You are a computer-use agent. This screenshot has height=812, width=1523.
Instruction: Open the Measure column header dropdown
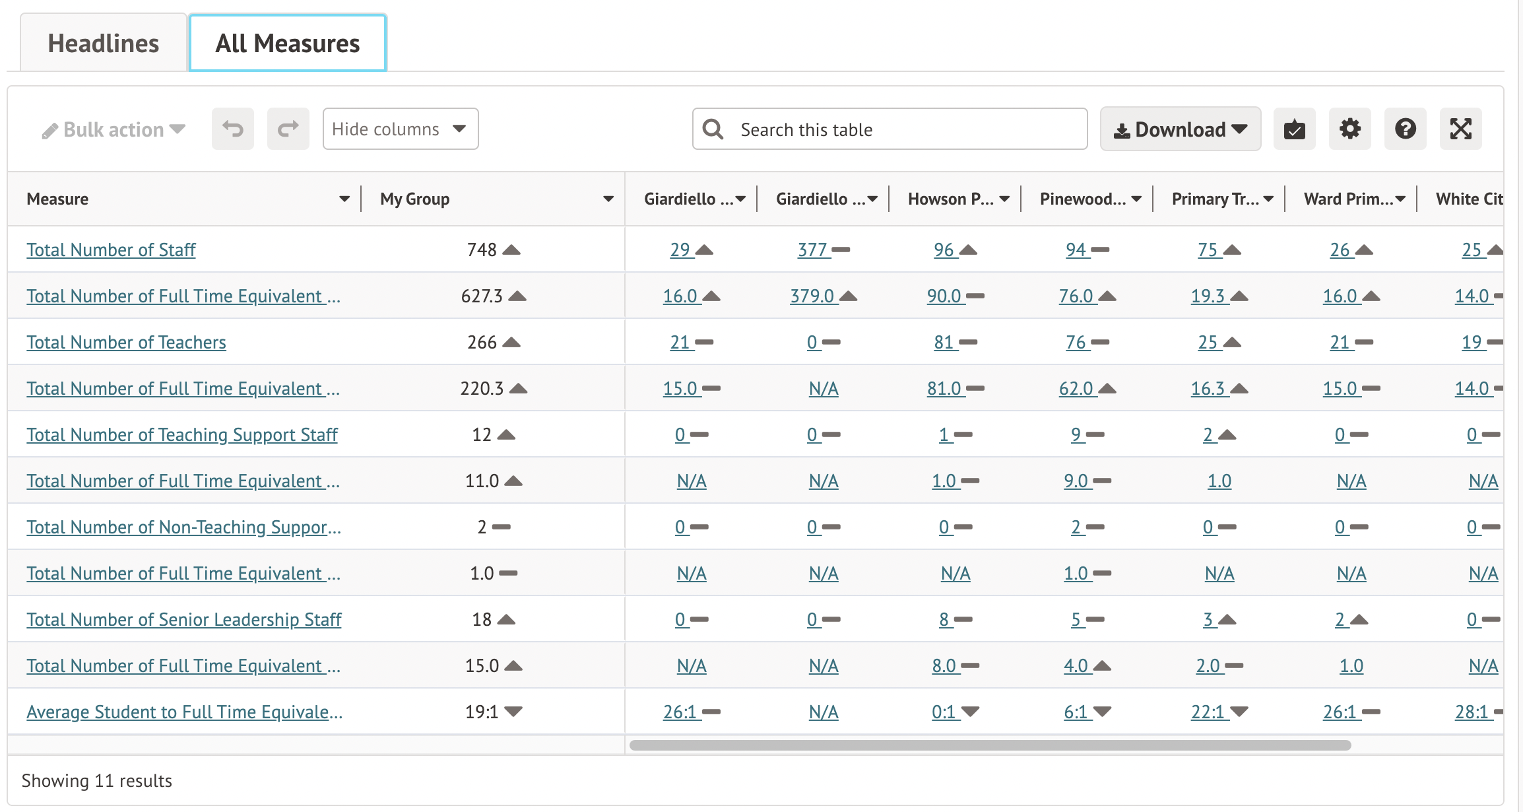coord(344,198)
